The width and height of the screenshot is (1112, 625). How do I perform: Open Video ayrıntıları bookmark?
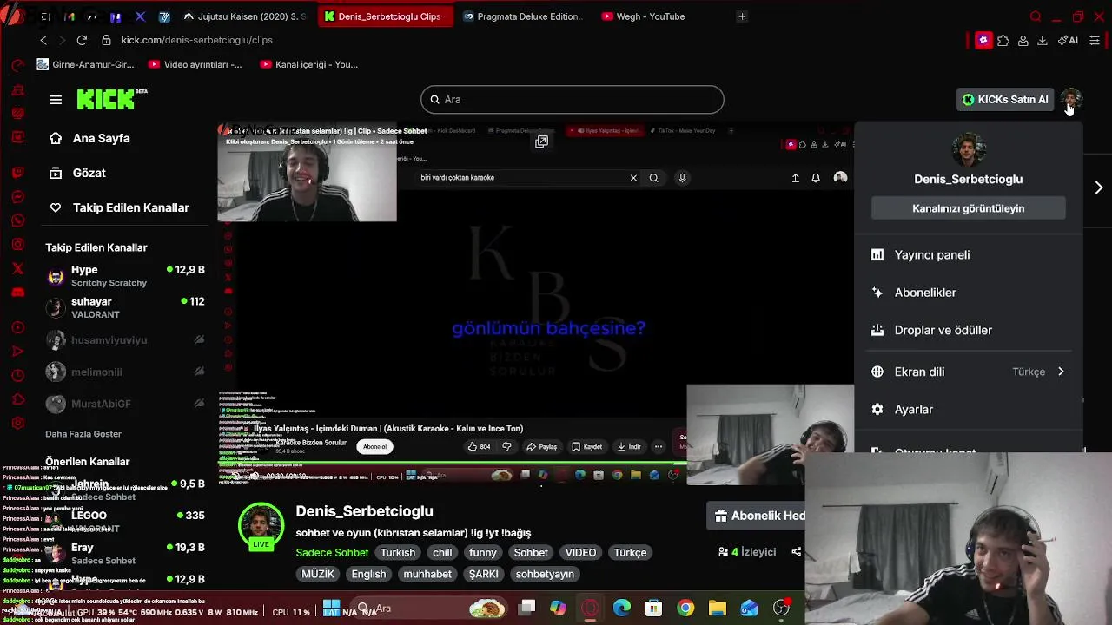point(195,64)
